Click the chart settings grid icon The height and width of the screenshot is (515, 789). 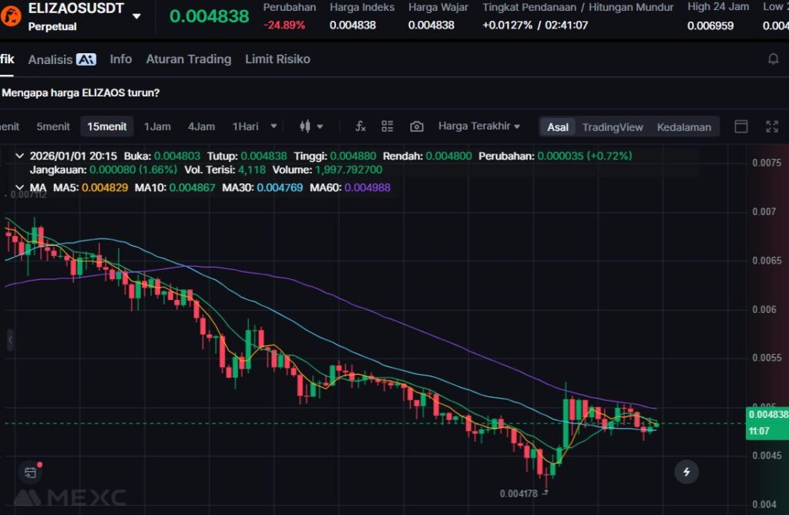point(388,126)
